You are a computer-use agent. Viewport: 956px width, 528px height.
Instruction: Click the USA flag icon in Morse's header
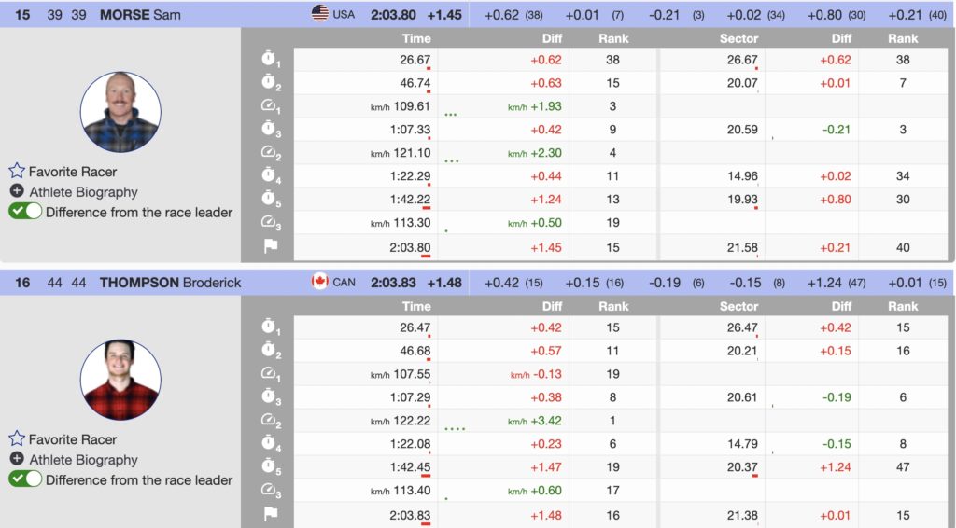320,14
